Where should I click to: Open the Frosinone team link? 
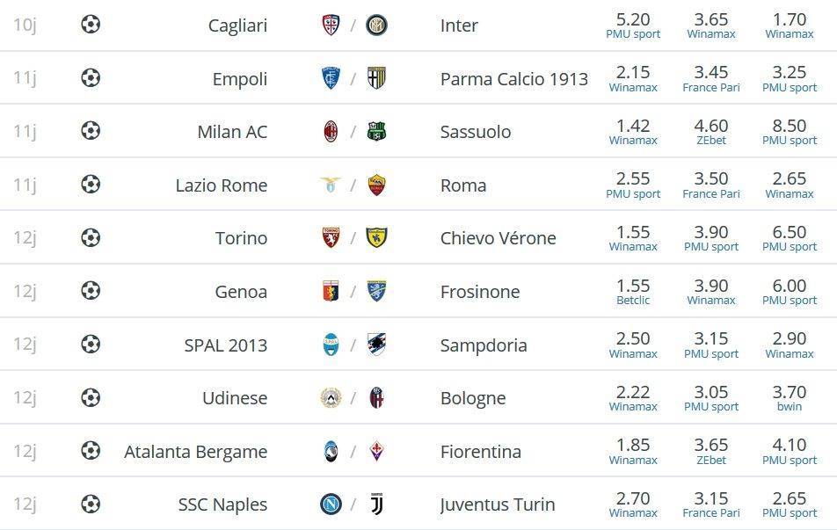(x=480, y=292)
